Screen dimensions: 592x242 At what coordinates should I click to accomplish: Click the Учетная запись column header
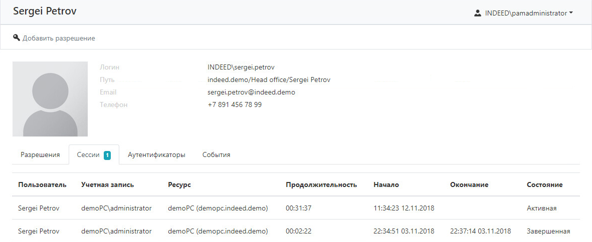(x=107, y=185)
